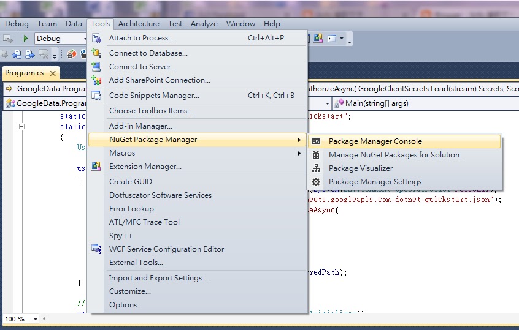Click the breakpoint toolbar icon
Viewport: 519px width, 330px height.
(72, 54)
